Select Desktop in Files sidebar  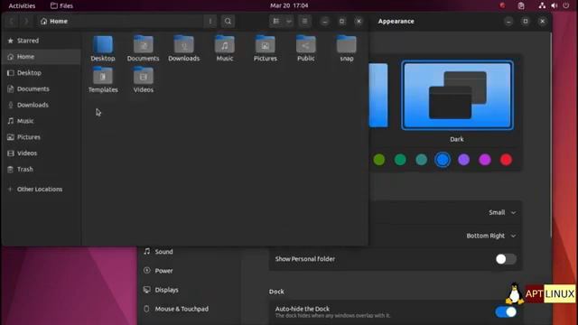(x=42, y=73)
